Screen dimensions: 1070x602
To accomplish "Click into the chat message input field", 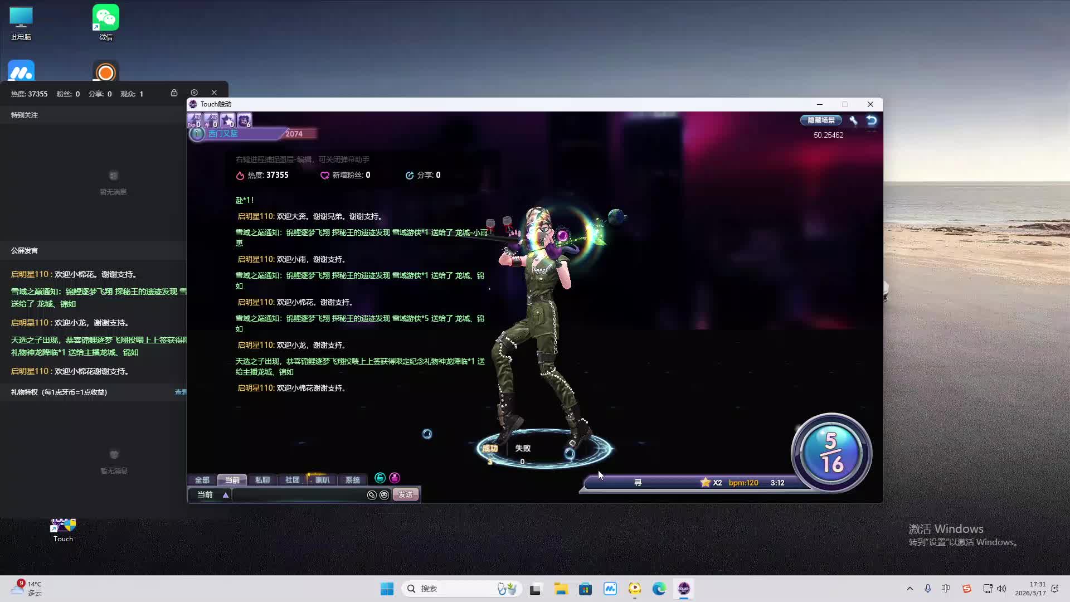I will (x=298, y=495).
